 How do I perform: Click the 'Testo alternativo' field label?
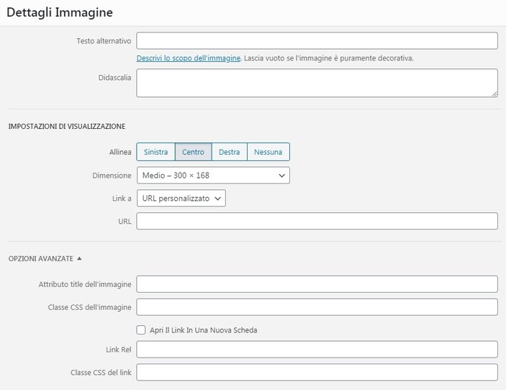click(x=104, y=40)
